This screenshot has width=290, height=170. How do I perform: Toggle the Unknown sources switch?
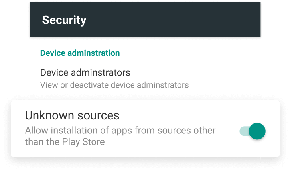(x=253, y=131)
